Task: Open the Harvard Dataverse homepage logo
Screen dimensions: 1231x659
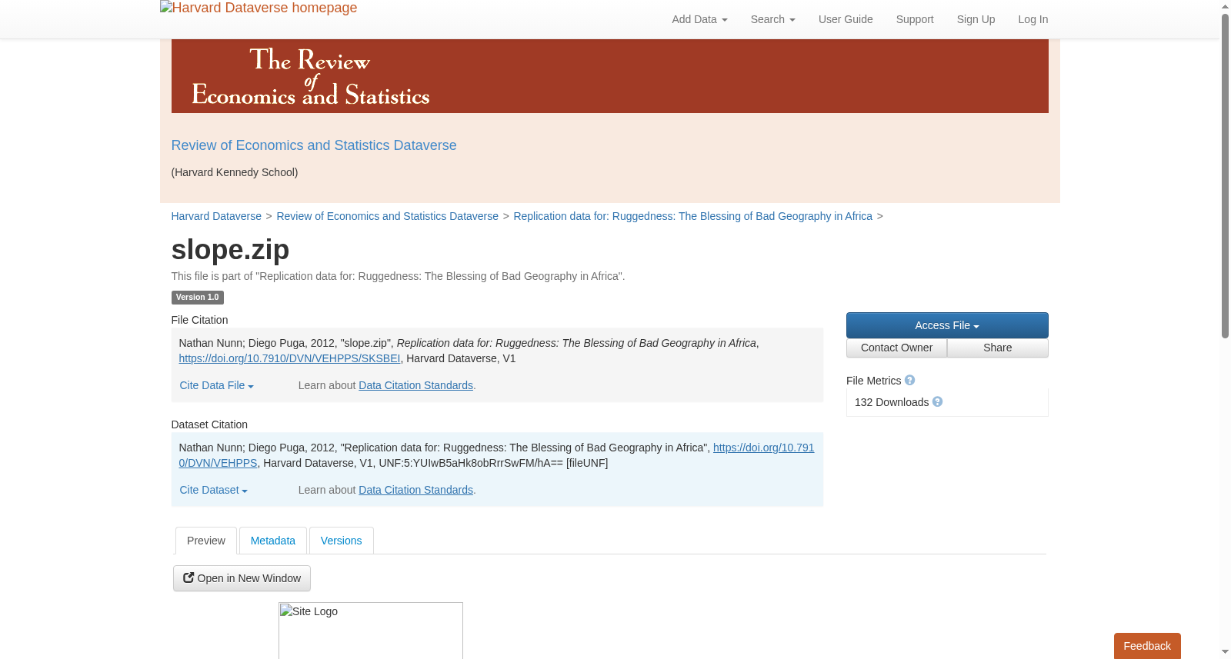Action: pyautogui.click(x=259, y=8)
